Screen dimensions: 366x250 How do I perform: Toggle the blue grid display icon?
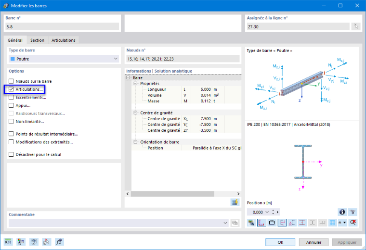(x=332, y=223)
